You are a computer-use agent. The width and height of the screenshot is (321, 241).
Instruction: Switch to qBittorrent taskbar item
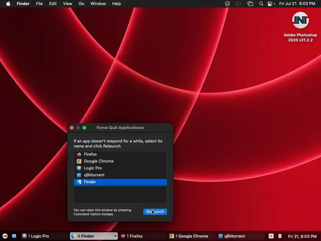coord(240,236)
